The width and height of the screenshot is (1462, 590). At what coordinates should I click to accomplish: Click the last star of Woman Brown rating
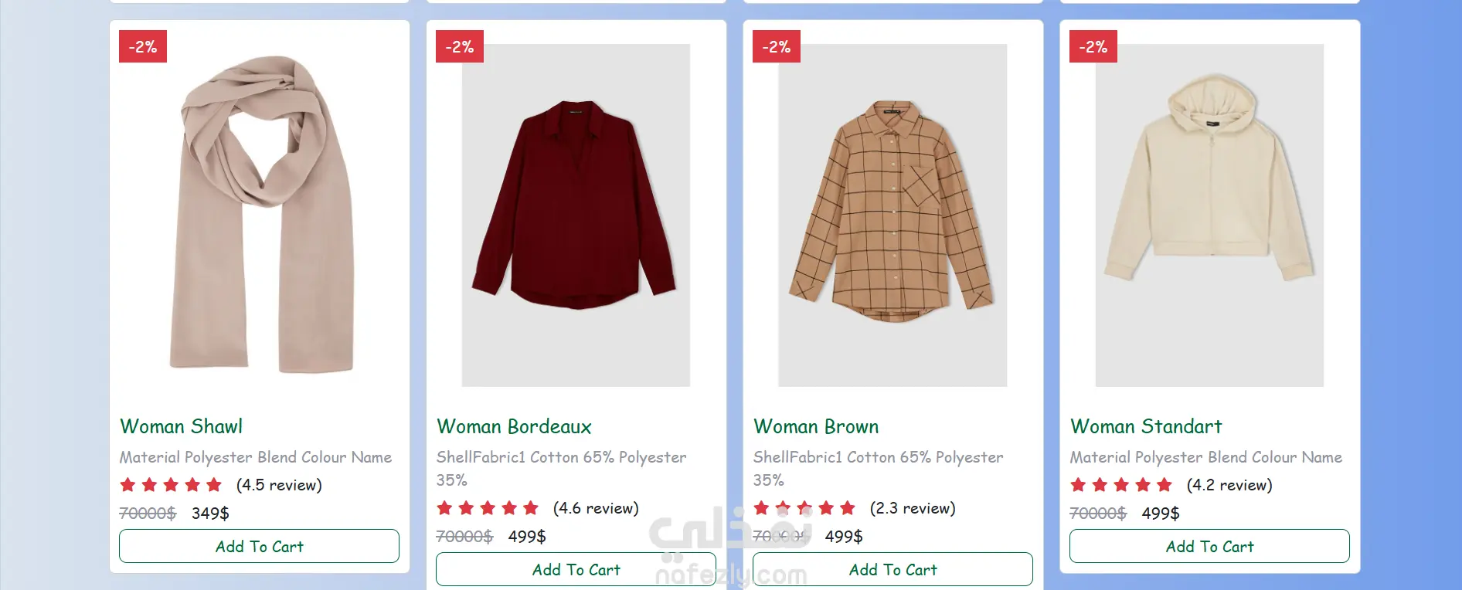(848, 508)
